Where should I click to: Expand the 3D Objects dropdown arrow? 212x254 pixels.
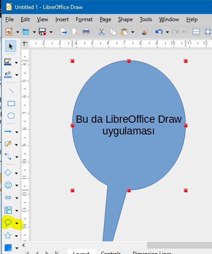pyautogui.click(x=17, y=248)
